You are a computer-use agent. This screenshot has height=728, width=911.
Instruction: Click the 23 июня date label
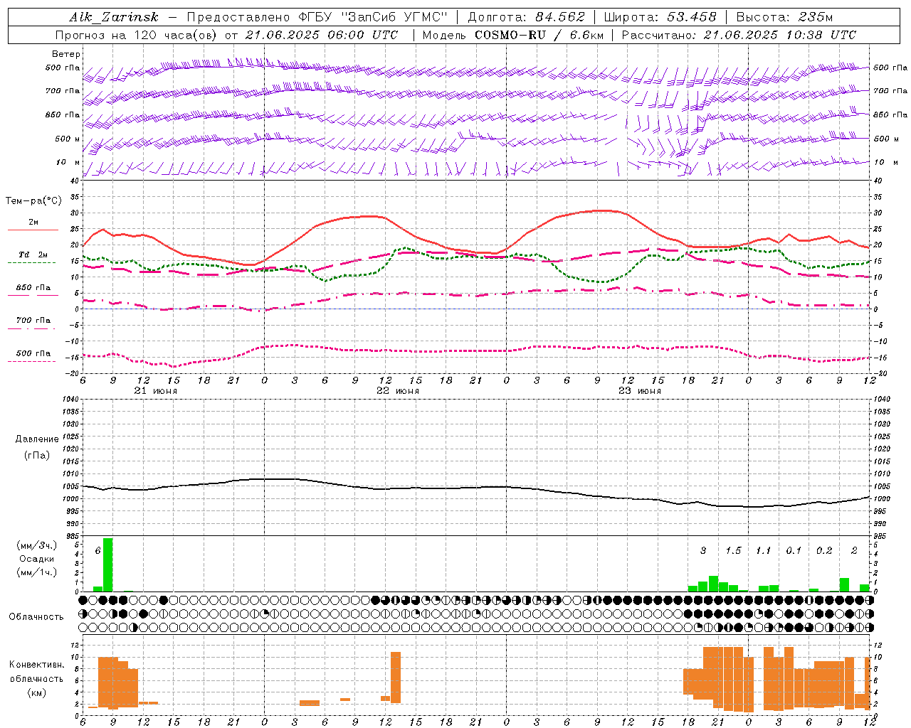[x=639, y=391]
